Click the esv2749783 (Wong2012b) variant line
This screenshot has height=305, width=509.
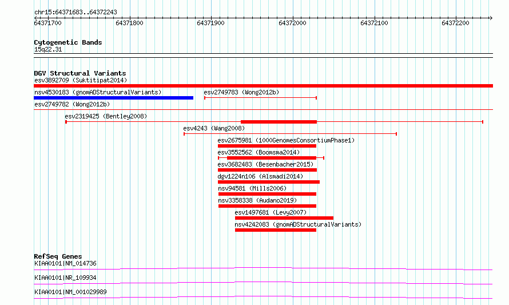[x=260, y=98]
